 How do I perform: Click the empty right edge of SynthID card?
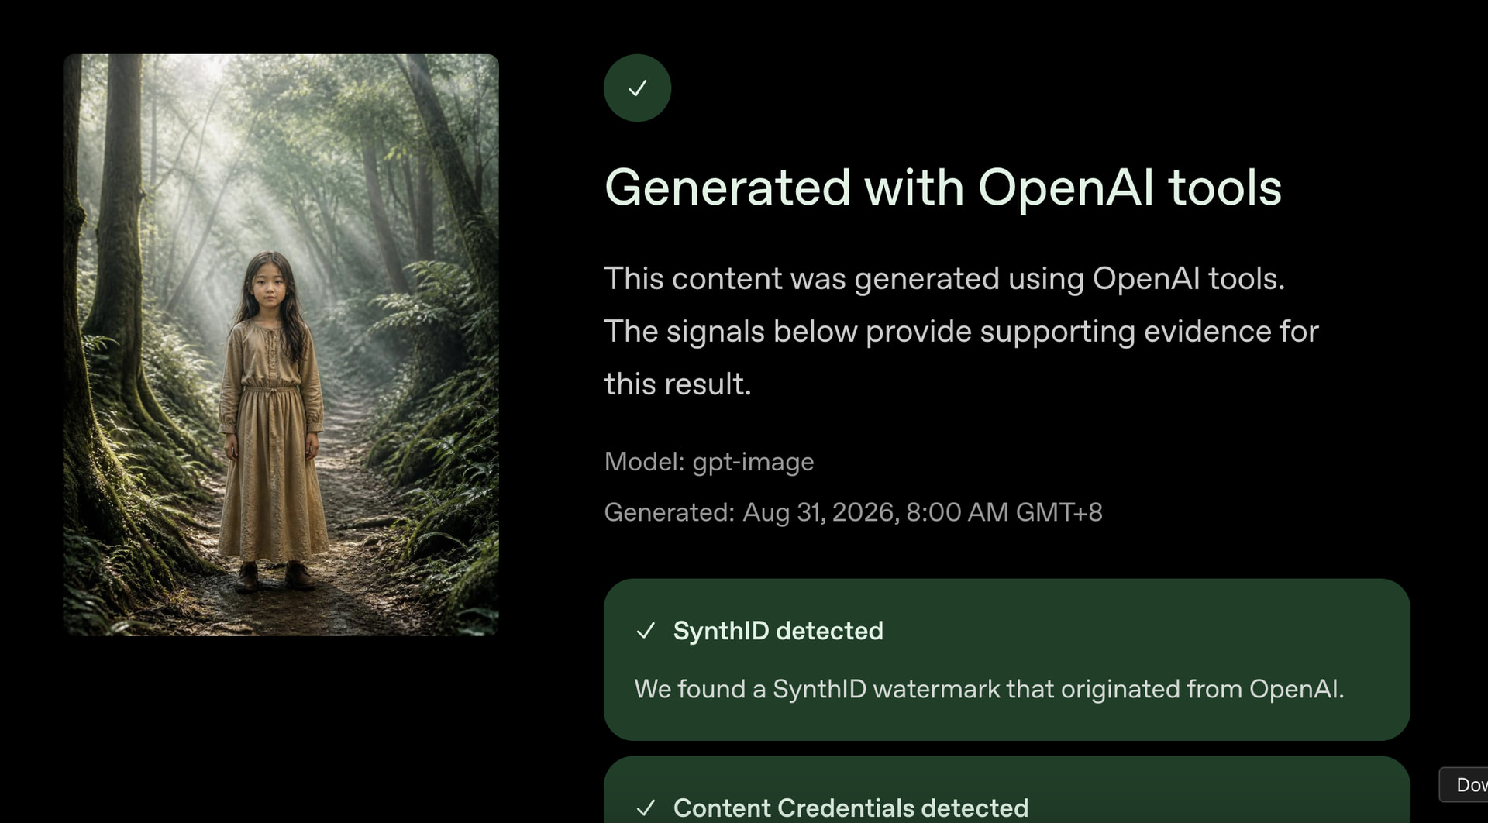point(1379,659)
